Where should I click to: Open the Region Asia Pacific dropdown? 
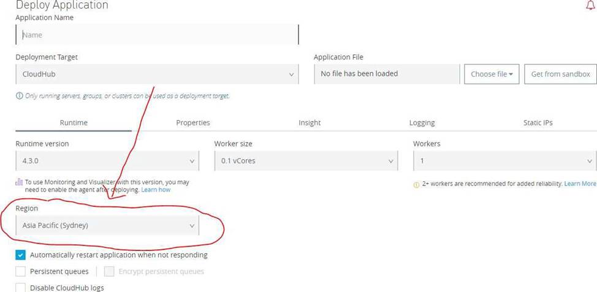click(107, 225)
